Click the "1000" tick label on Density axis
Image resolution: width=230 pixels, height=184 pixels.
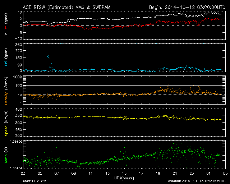[x=18, y=77]
